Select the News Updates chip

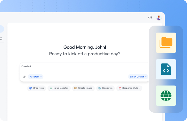pyautogui.click(x=59, y=88)
